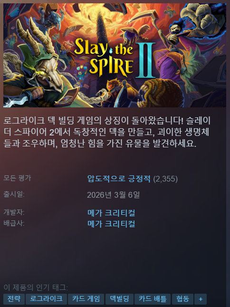The image size is (230, 307).
Task: Click the Korean game description paragraph
Action: click(x=107, y=132)
